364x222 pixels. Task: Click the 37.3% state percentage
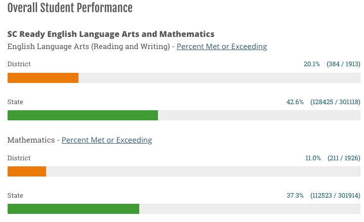[x=295, y=196]
